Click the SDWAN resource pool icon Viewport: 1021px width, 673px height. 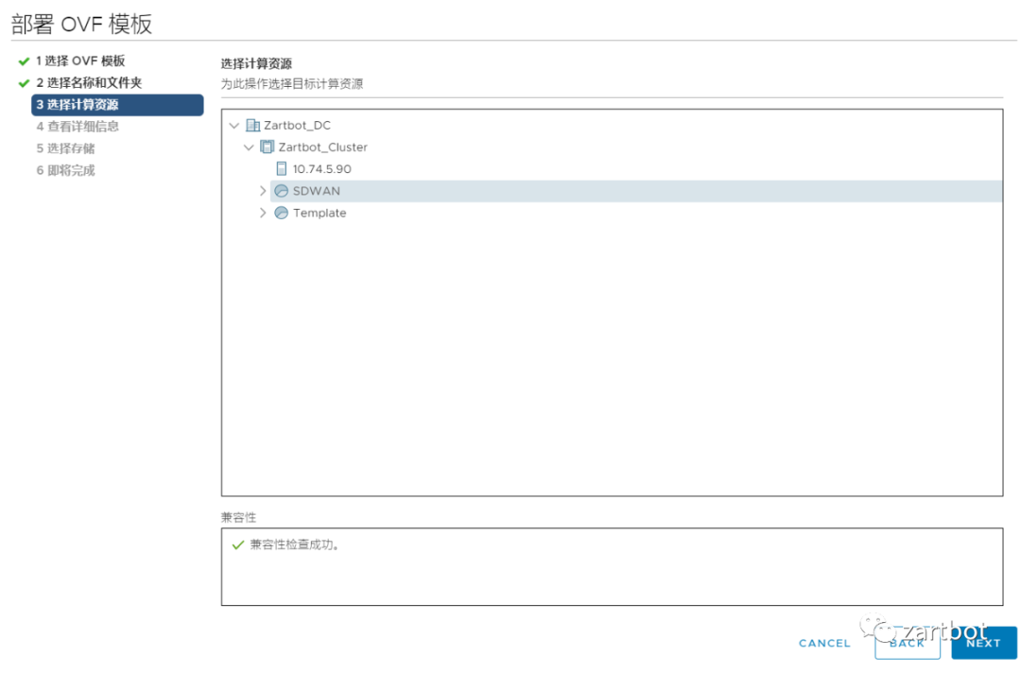click(x=282, y=191)
